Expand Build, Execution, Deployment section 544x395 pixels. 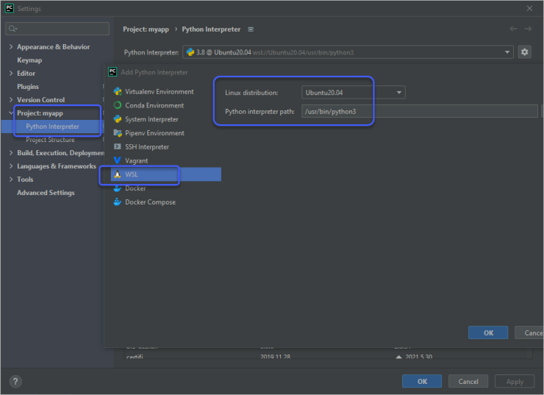pos(11,153)
